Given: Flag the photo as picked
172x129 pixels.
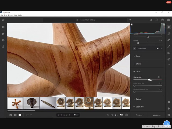Looking at the screenshot, I should (x=74, y=115).
